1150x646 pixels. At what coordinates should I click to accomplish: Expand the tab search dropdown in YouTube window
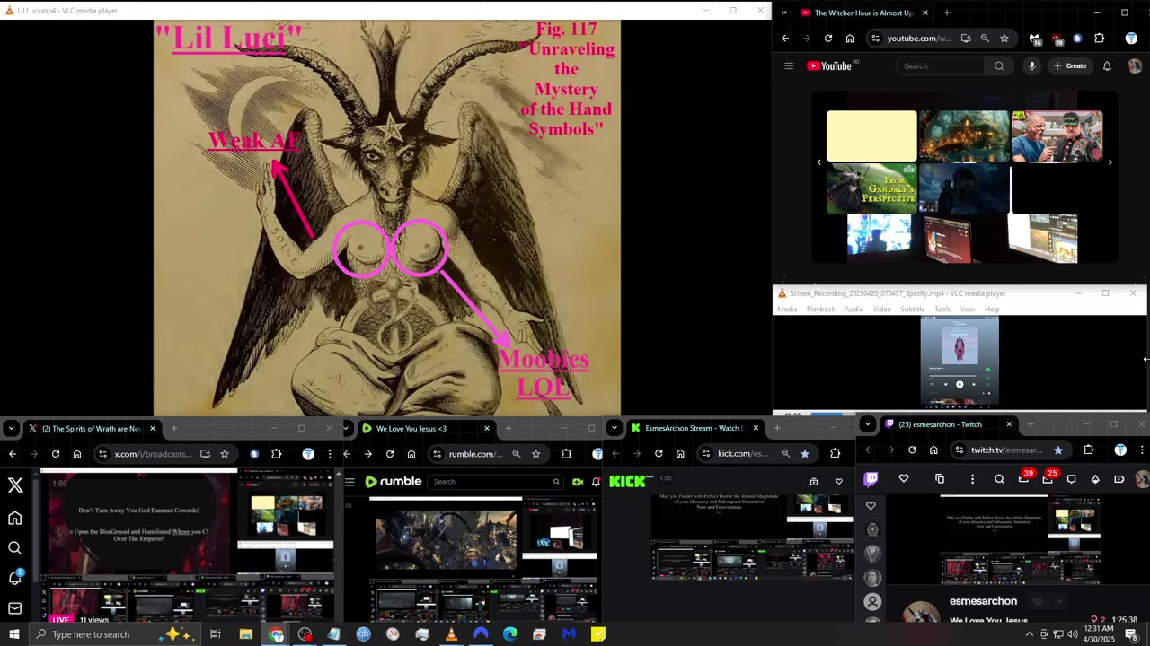pos(784,13)
